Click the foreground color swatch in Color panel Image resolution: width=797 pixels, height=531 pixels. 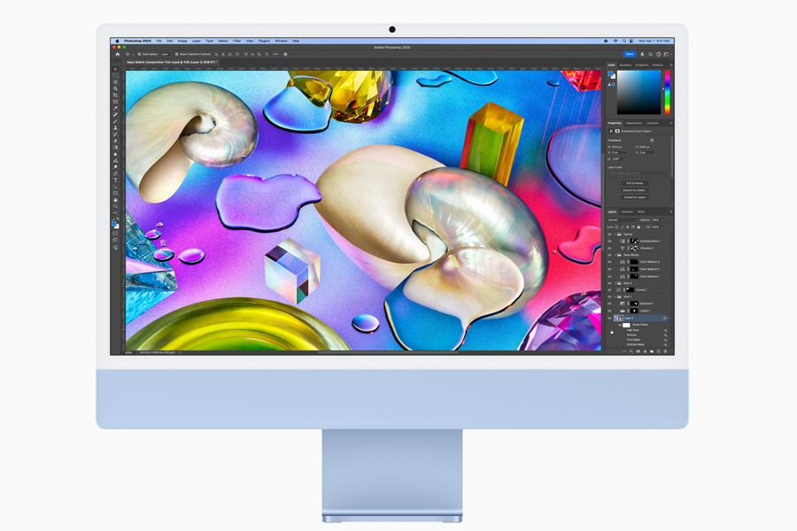[x=610, y=73]
